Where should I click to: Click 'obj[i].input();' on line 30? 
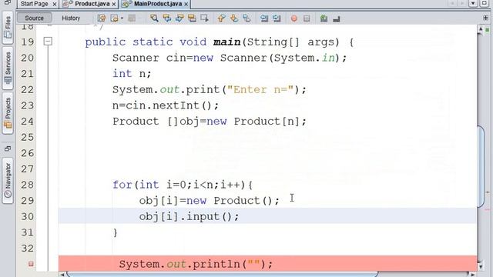pyautogui.click(x=189, y=216)
